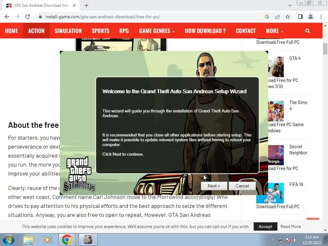Click the network tray icon
Viewport: 328px width, 246px height.
pos(280,240)
